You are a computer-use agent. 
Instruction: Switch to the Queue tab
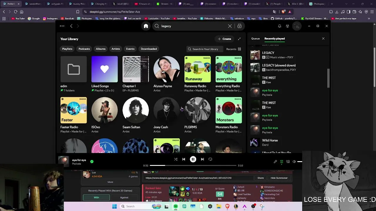[x=255, y=39]
